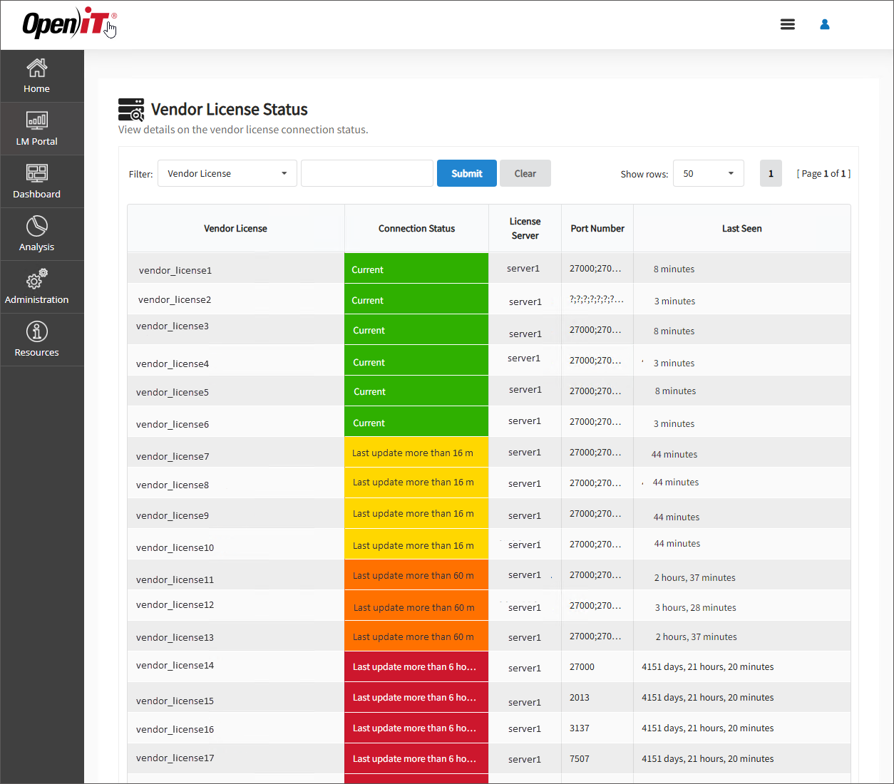894x784 pixels.
Task: Open Resources info icon
Action: coord(37,332)
